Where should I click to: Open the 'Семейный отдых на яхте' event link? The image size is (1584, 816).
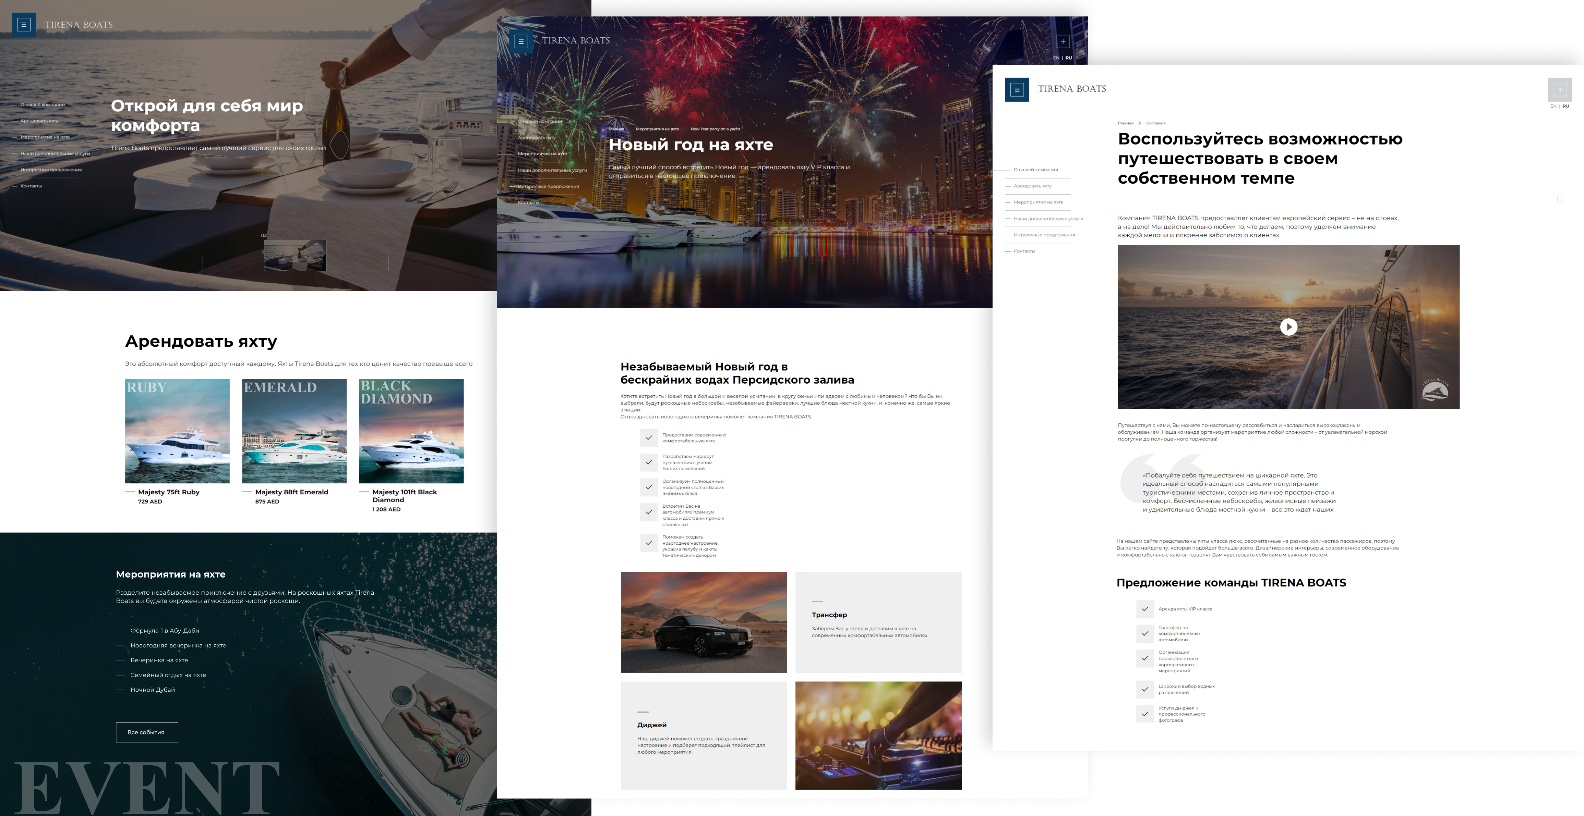[168, 675]
